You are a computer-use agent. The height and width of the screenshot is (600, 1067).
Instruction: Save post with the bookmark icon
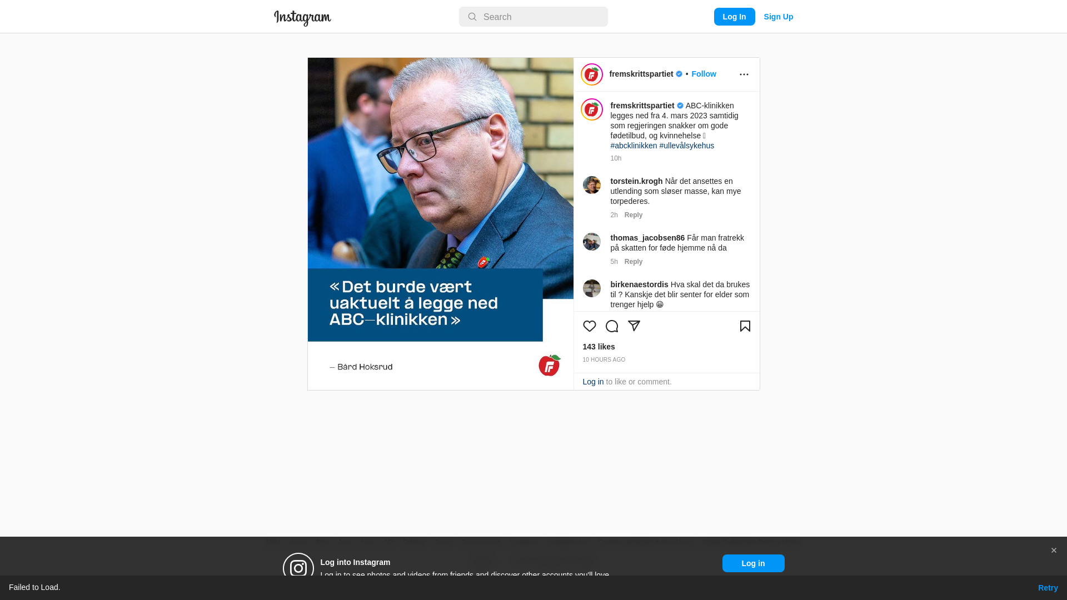coord(745,326)
